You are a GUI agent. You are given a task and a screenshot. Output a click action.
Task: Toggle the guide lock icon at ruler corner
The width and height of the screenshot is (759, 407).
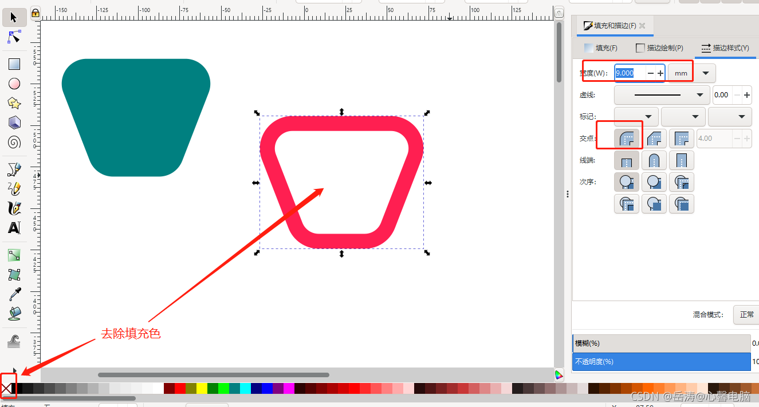(x=35, y=13)
